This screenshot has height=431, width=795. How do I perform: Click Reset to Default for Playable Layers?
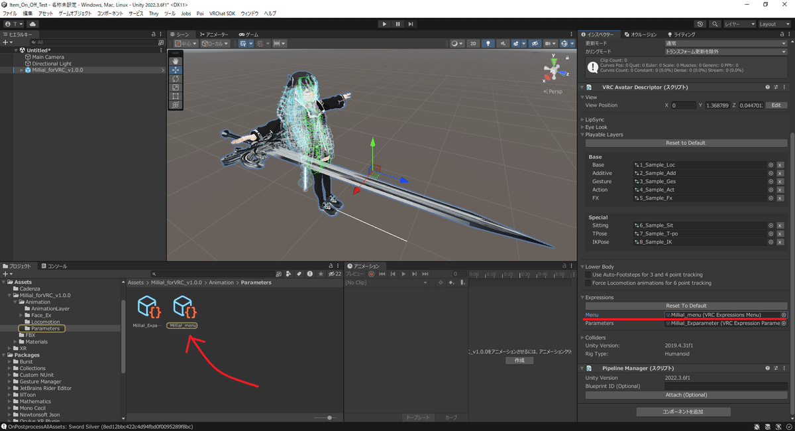pos(686,143)
